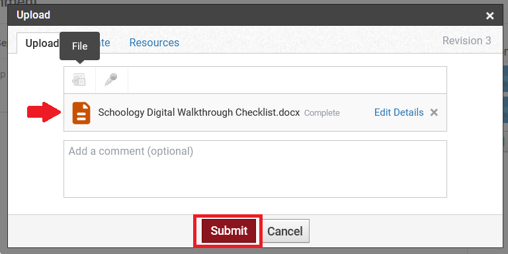The image size is (508, 254).
Task: Click the Complete status label
Action: point(321,113)
